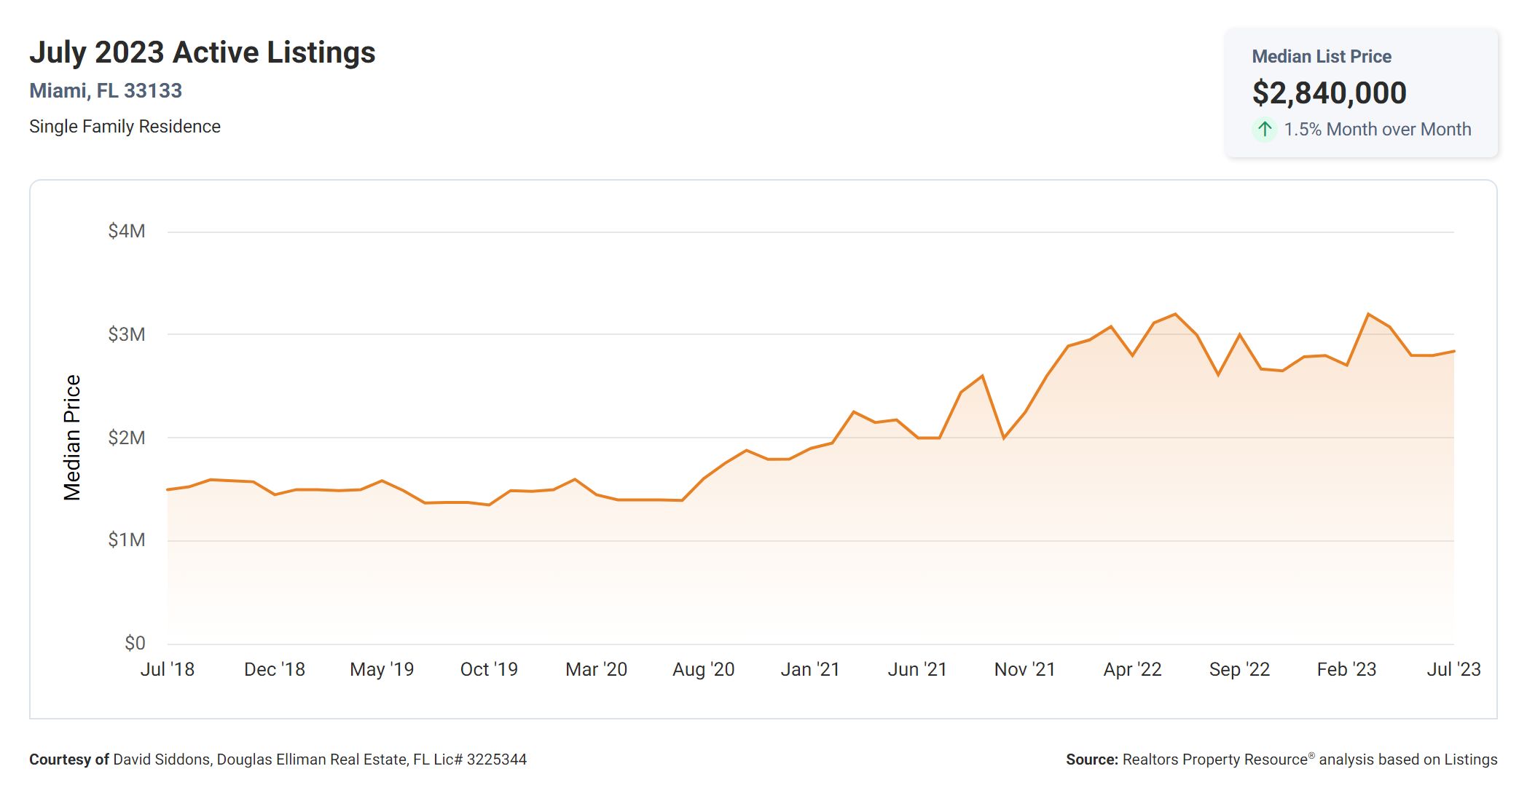Click the 1.5% Month over Month text

coord(1377,130)
